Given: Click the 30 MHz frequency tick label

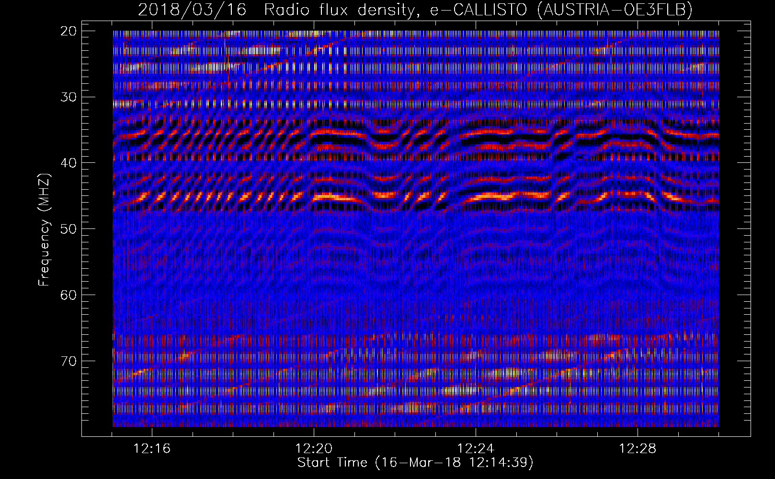Looking at the screenshot, I should tap(68, 97).
